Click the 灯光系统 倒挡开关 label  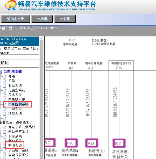(120, 154)
